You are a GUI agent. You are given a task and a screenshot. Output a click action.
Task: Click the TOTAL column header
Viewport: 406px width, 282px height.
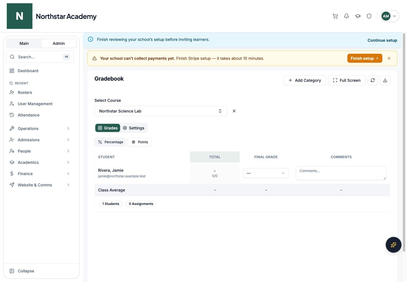click(215, 157)
